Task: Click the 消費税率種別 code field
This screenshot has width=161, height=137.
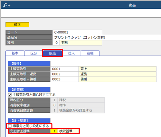Action: [54, 105]
